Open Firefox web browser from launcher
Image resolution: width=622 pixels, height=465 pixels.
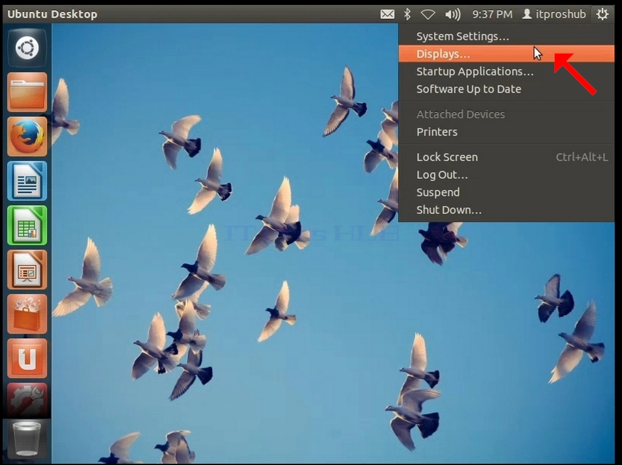(27, 137)
